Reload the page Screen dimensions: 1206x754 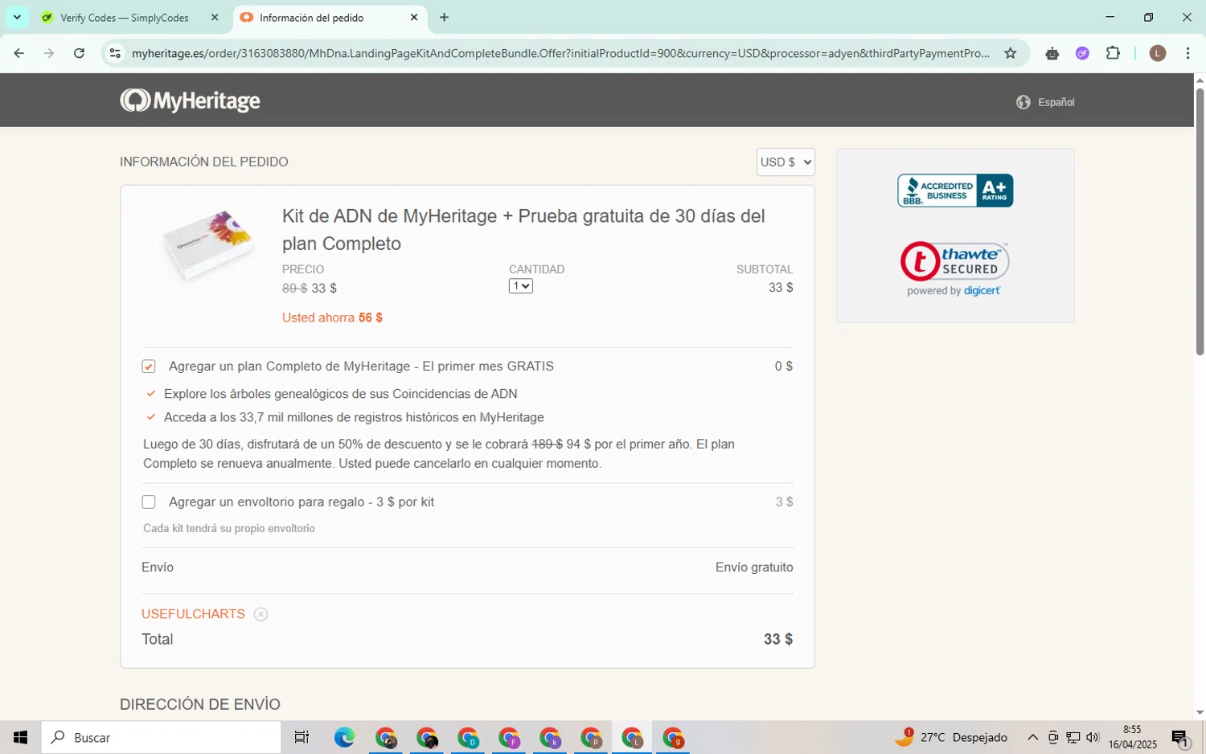tap(79, 53)
